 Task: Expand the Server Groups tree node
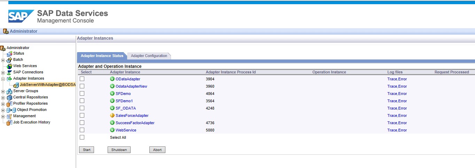pyautogui.click(x=3, y=91)
